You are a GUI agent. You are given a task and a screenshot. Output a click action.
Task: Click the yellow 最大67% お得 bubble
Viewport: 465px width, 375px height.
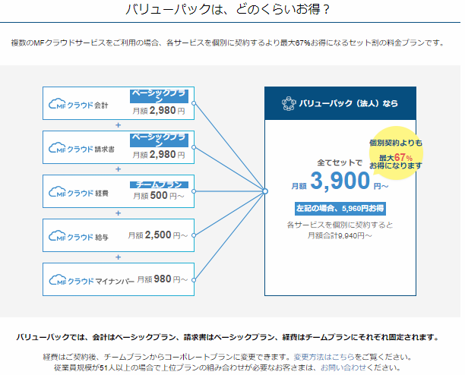[396, 153]
